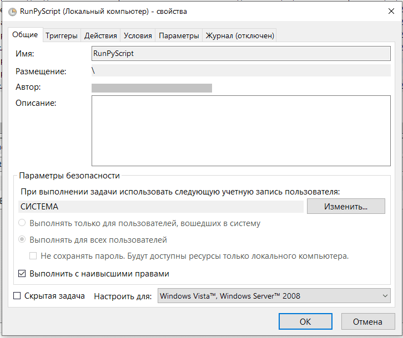Click the СИСТЕМА user account field
403x338 pixels.
(161, 206)
